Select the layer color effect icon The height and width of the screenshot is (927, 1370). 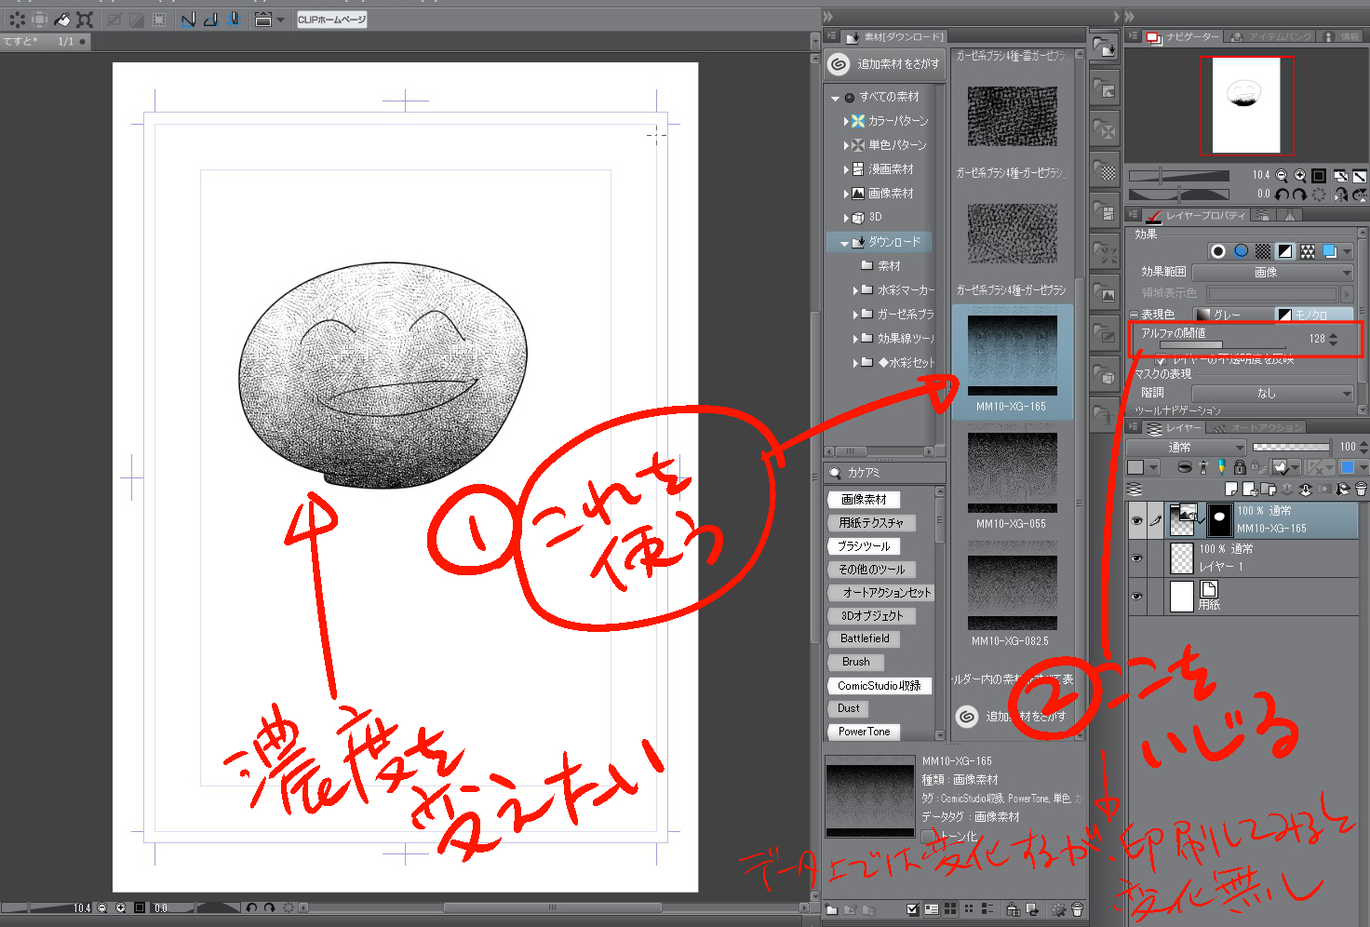click(1330, 251)
